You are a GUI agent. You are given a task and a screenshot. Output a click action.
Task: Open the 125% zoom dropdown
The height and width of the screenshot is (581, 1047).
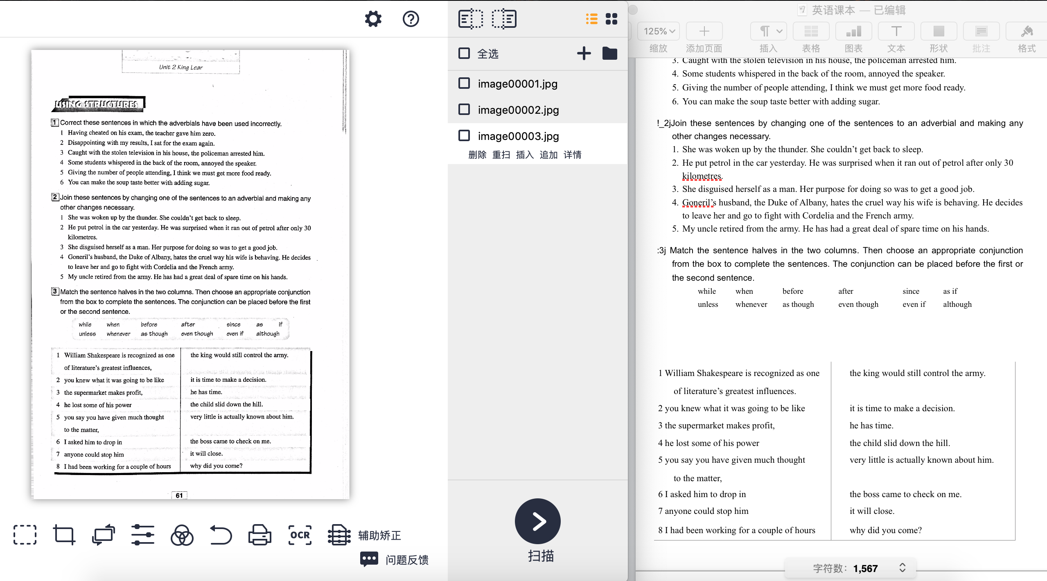pyautogui.click(x=659, y=32)
